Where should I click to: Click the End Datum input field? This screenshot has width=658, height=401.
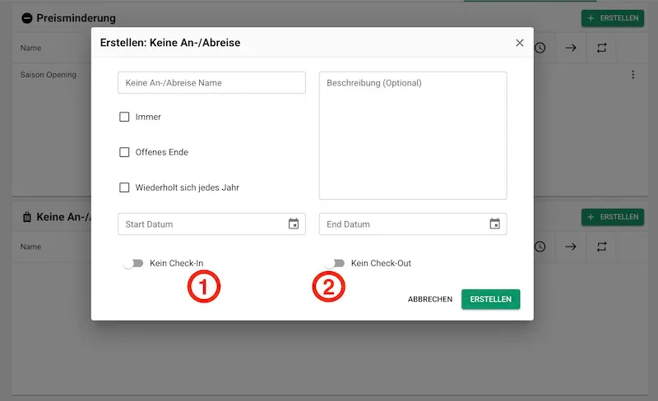point(413,224)
